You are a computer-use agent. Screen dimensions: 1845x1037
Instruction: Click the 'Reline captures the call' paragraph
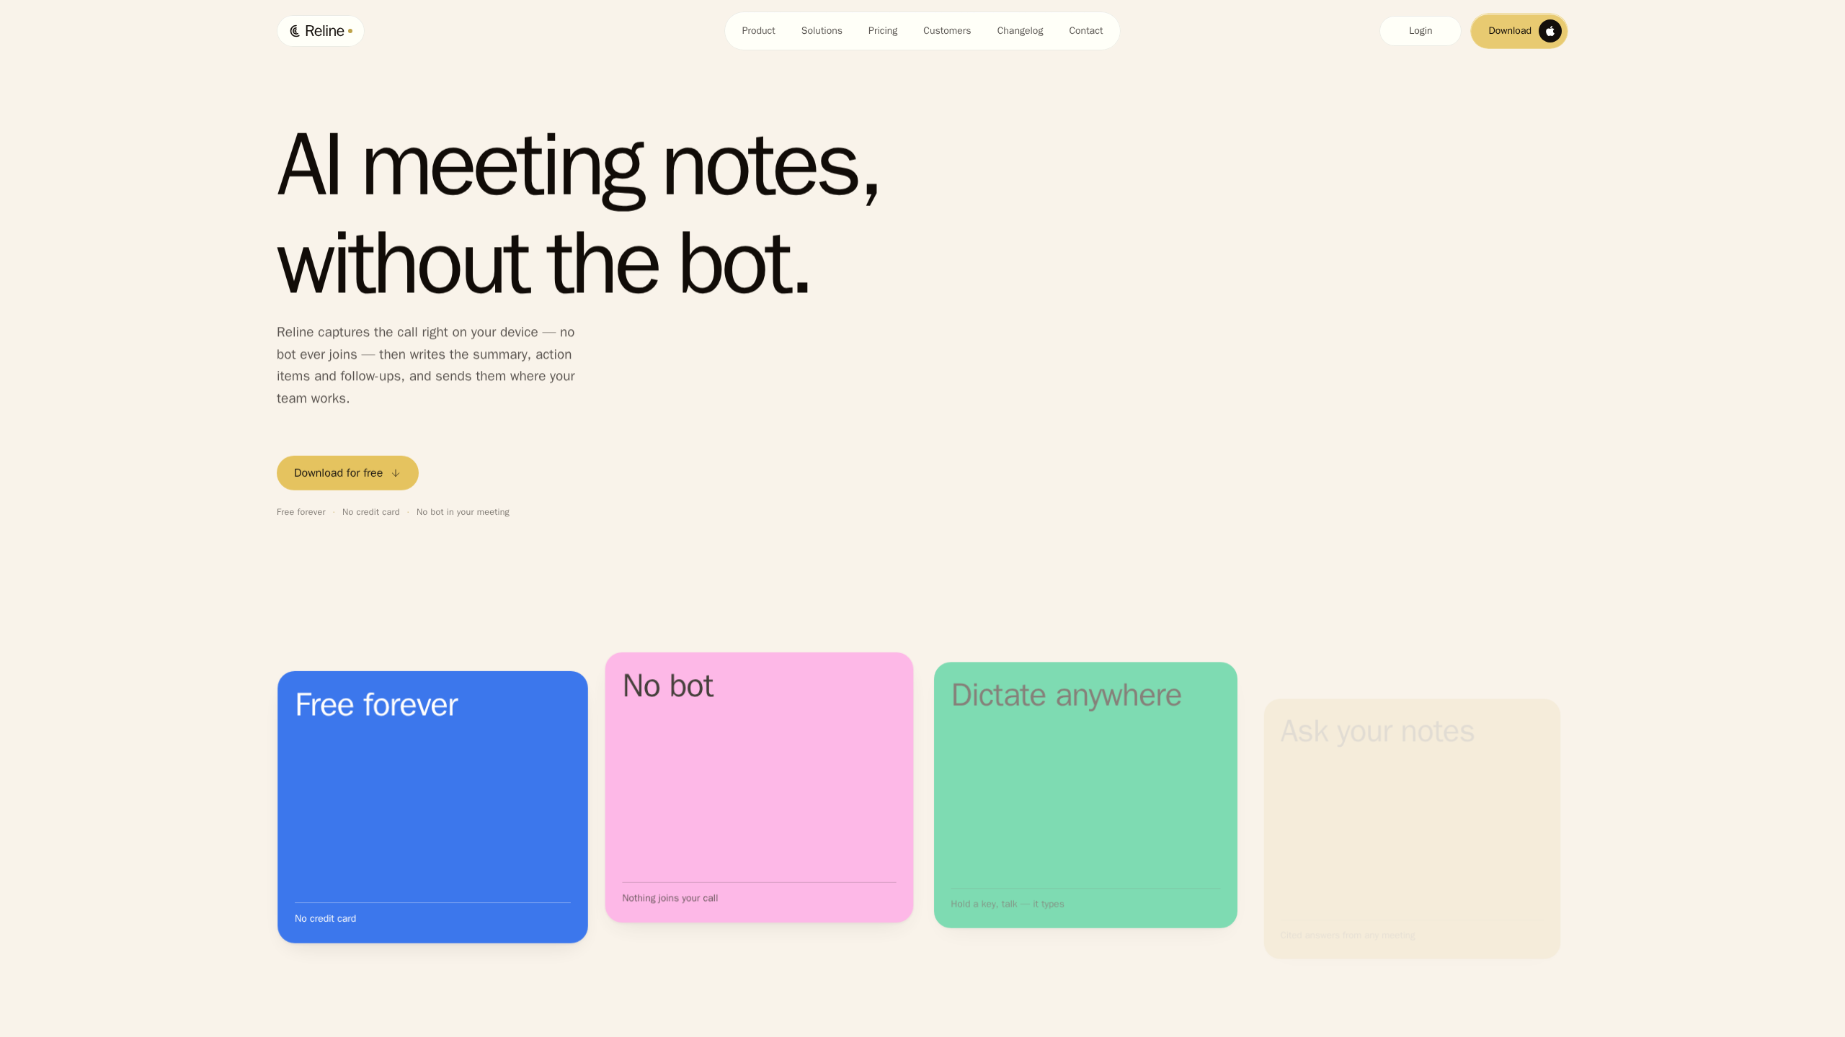tap(426, 365)
